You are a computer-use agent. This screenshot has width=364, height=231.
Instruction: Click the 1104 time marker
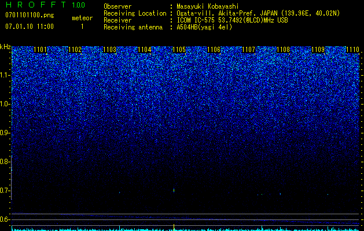tap(145, 50)
